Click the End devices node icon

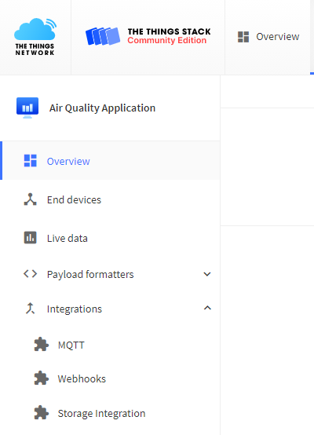point(31,199)
